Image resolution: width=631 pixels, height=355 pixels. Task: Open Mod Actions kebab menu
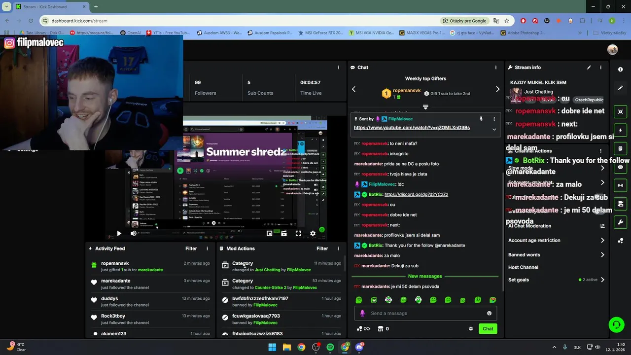point(338,248)
